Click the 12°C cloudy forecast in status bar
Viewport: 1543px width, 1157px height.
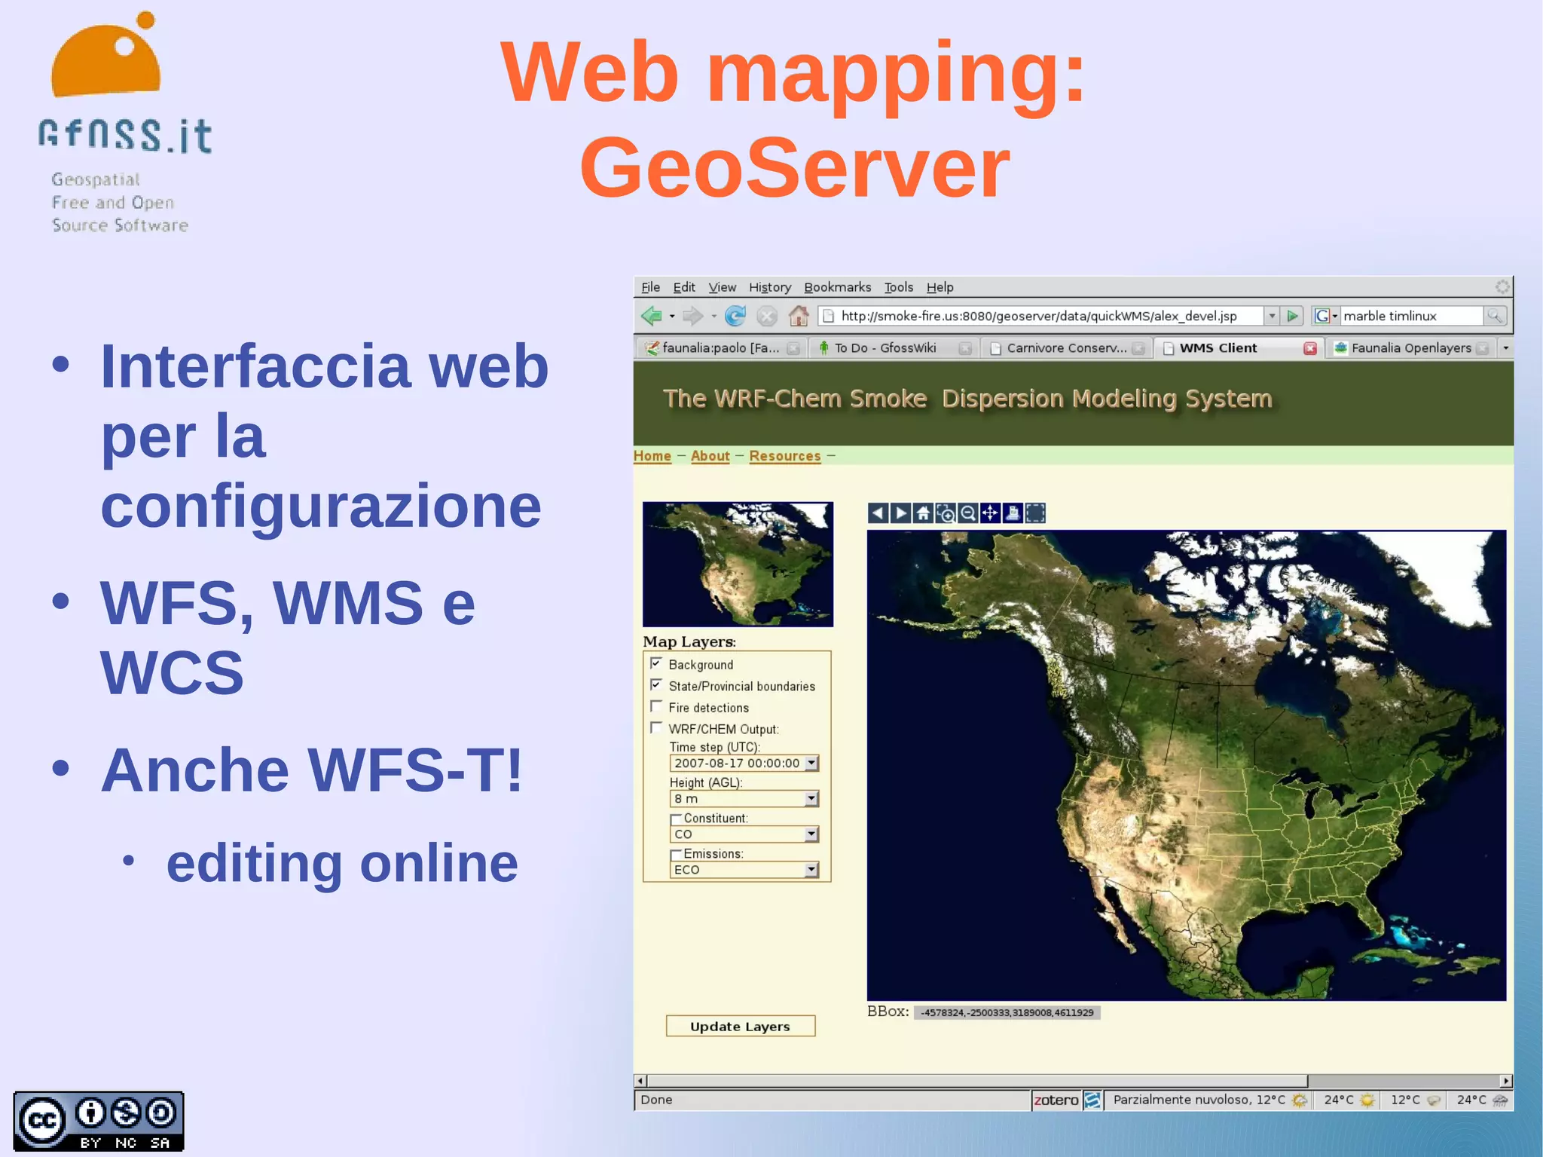pyautogui.click(x=1415, y=1100)
